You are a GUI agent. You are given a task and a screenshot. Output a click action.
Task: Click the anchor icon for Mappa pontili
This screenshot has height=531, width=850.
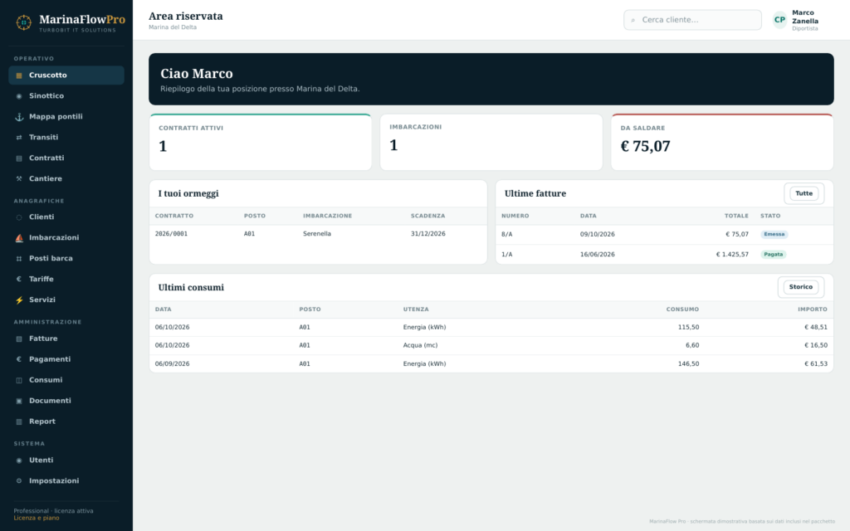pyautogui.click(x=19, y=116)
